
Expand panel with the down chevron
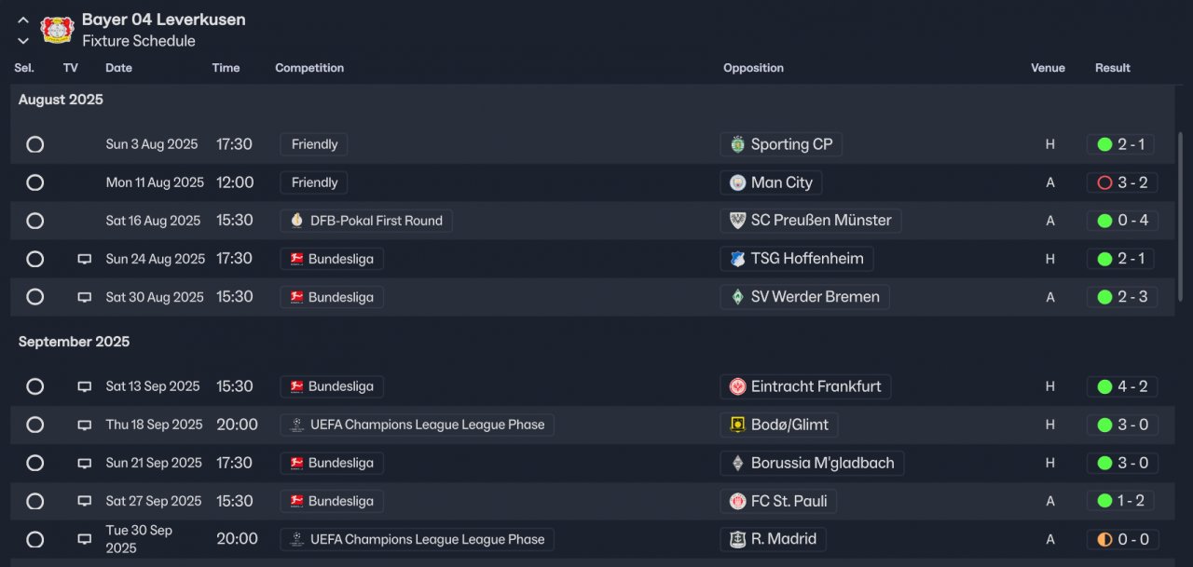(23, 41)
